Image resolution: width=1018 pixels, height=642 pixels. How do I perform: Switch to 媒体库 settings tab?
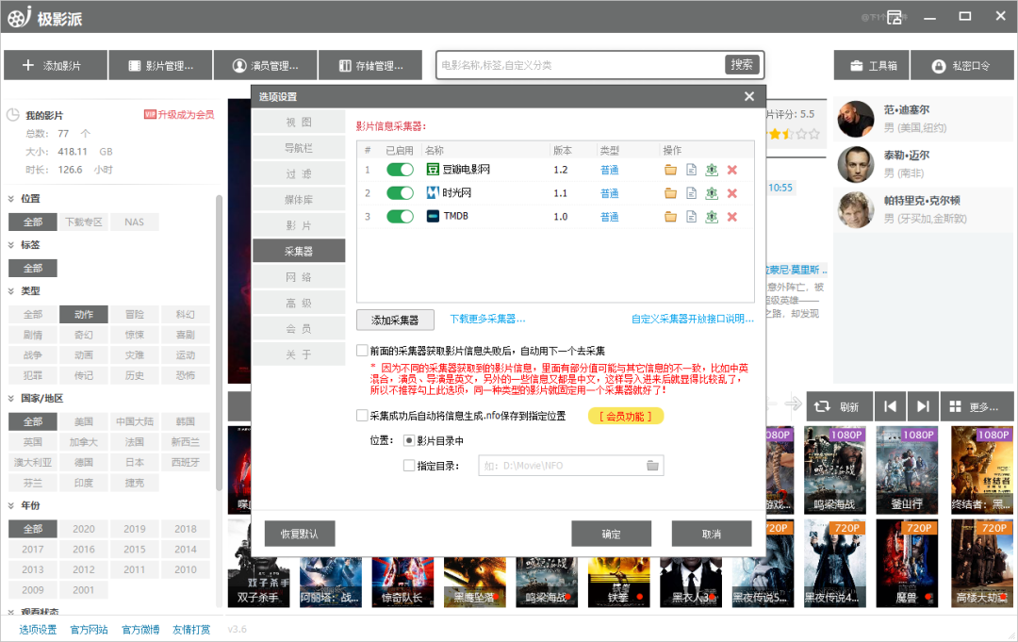(299, 199)
